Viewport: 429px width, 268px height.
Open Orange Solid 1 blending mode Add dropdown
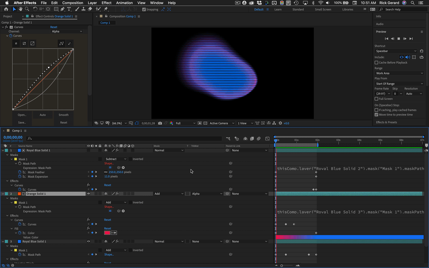click(x=169, y=194)
